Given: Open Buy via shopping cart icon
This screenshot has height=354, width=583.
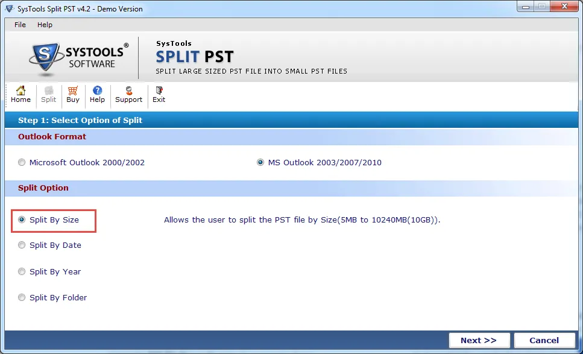Looking at the screenshot, I should pyautogui.click(x=73, y=90).
